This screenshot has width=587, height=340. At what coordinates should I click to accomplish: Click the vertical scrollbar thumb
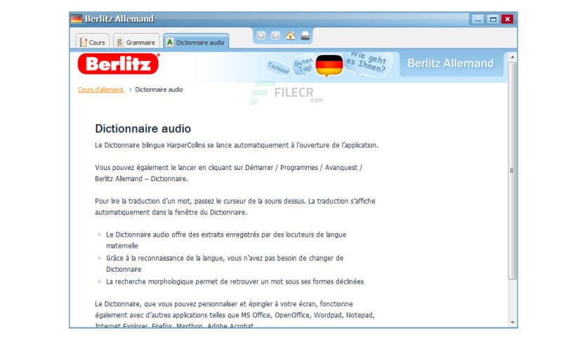click(x=513, y=171)
